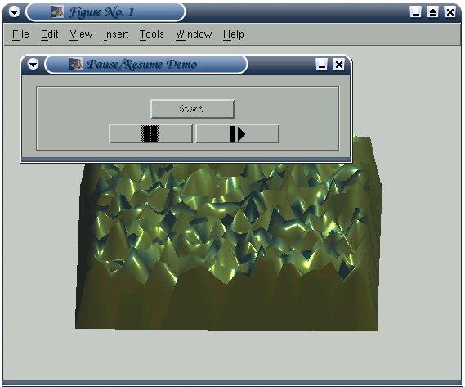Close the Pause/Resume Demo dialog

click(x=338, y=64)
